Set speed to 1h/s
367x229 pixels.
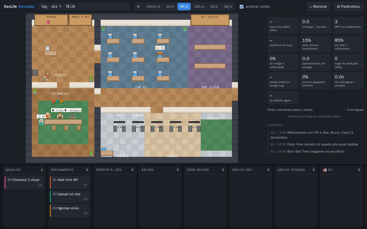(x=170, y=7)
